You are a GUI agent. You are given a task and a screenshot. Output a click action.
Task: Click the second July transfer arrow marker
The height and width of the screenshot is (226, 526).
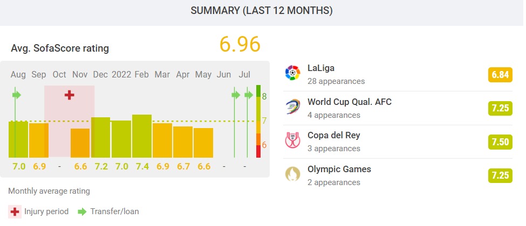(x=249, y=95)
